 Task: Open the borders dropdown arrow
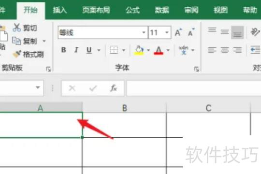pos(124,50)
